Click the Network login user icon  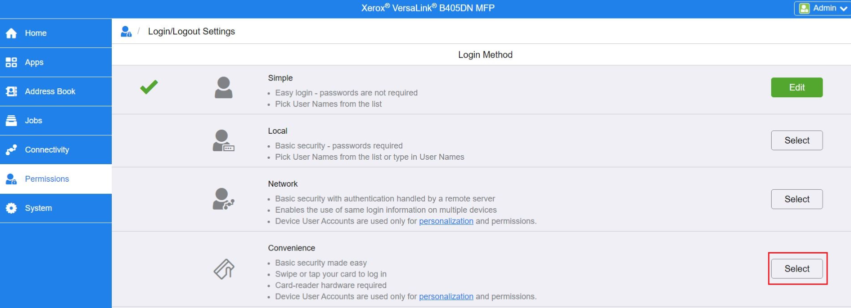tap(223, 199)
